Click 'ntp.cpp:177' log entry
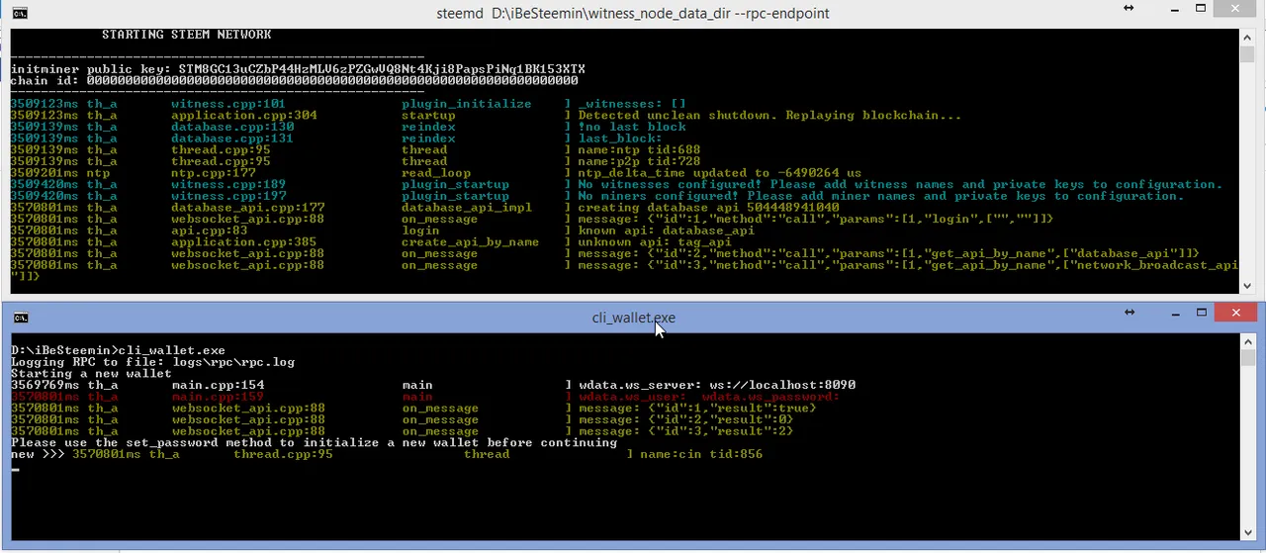The width and height of the screenshot is (1266, 553). pyautogui.click(x=214, y=173)
